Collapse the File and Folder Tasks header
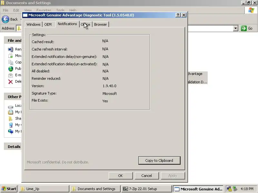 click(13, 41)
